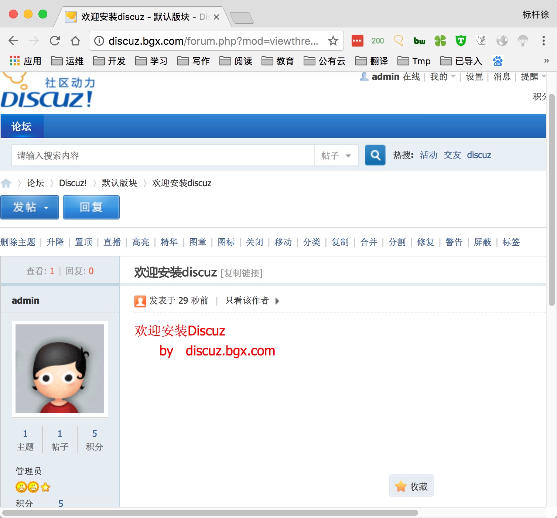
Task: Click the 警告 moderation option
Action: pyautogui.click(x=454, y=242)
